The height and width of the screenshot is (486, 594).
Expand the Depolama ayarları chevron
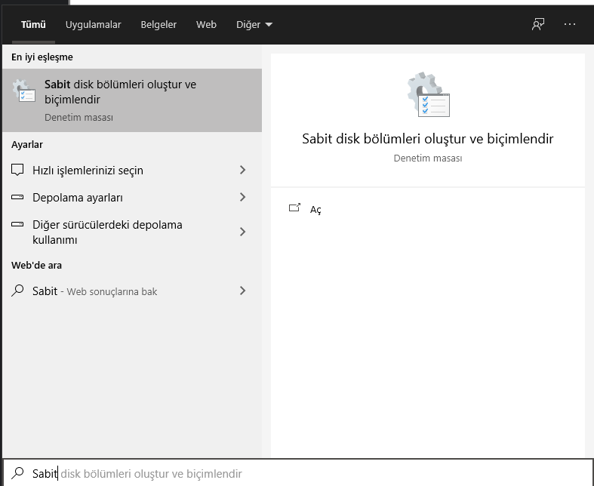(x=243, y=197)
